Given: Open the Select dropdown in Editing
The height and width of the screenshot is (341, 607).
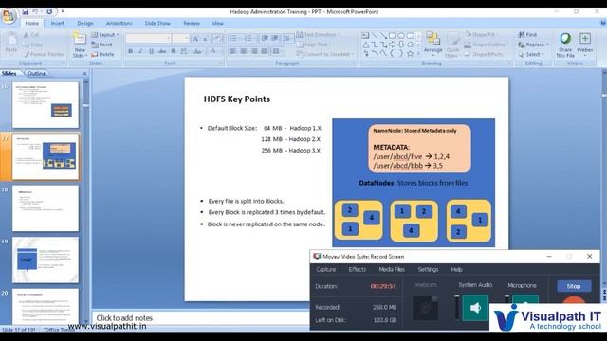Looking at the screenshot, I should [531, 55].
